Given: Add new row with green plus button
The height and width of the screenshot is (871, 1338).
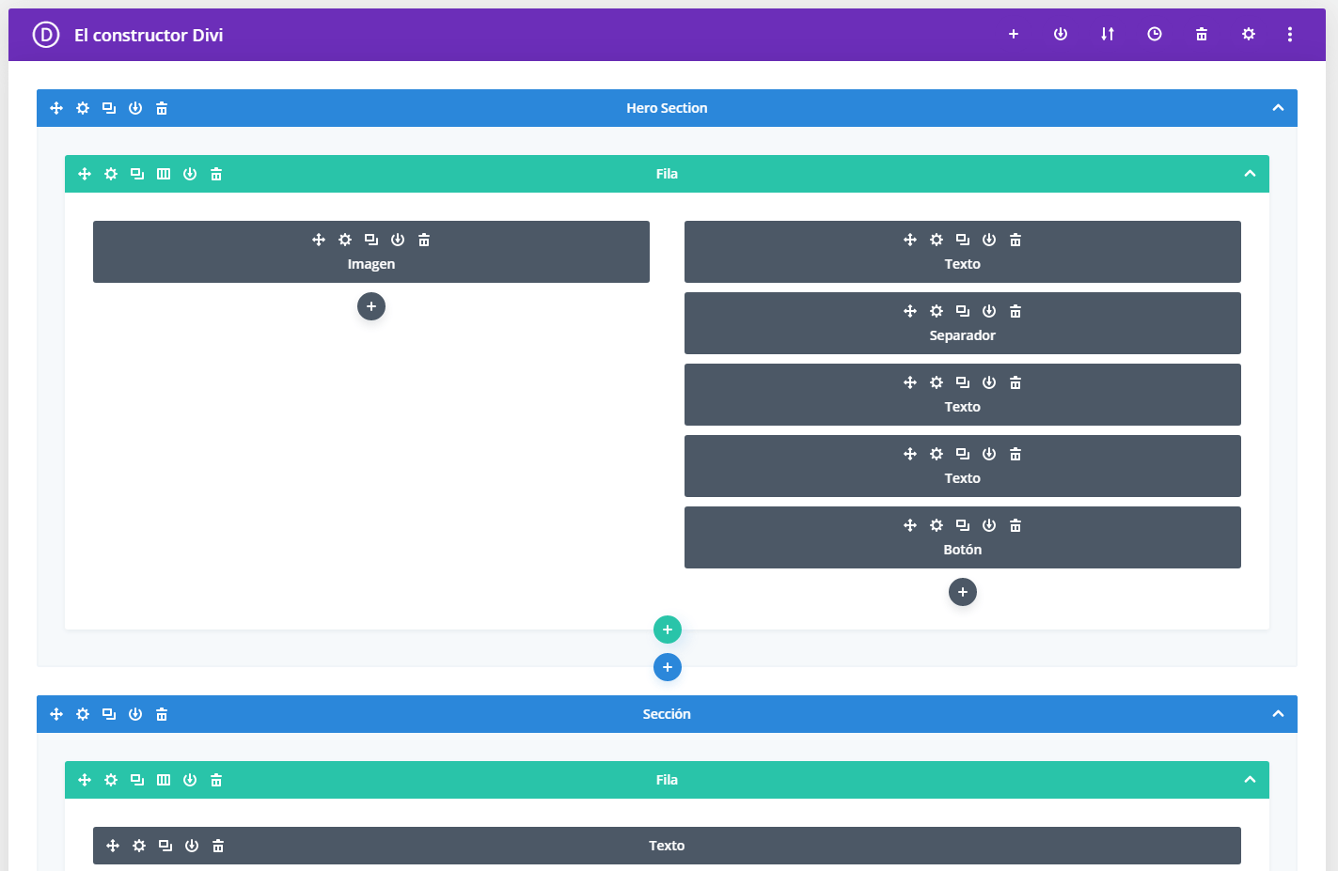Looking at the screenshot, I should point(668,630).
